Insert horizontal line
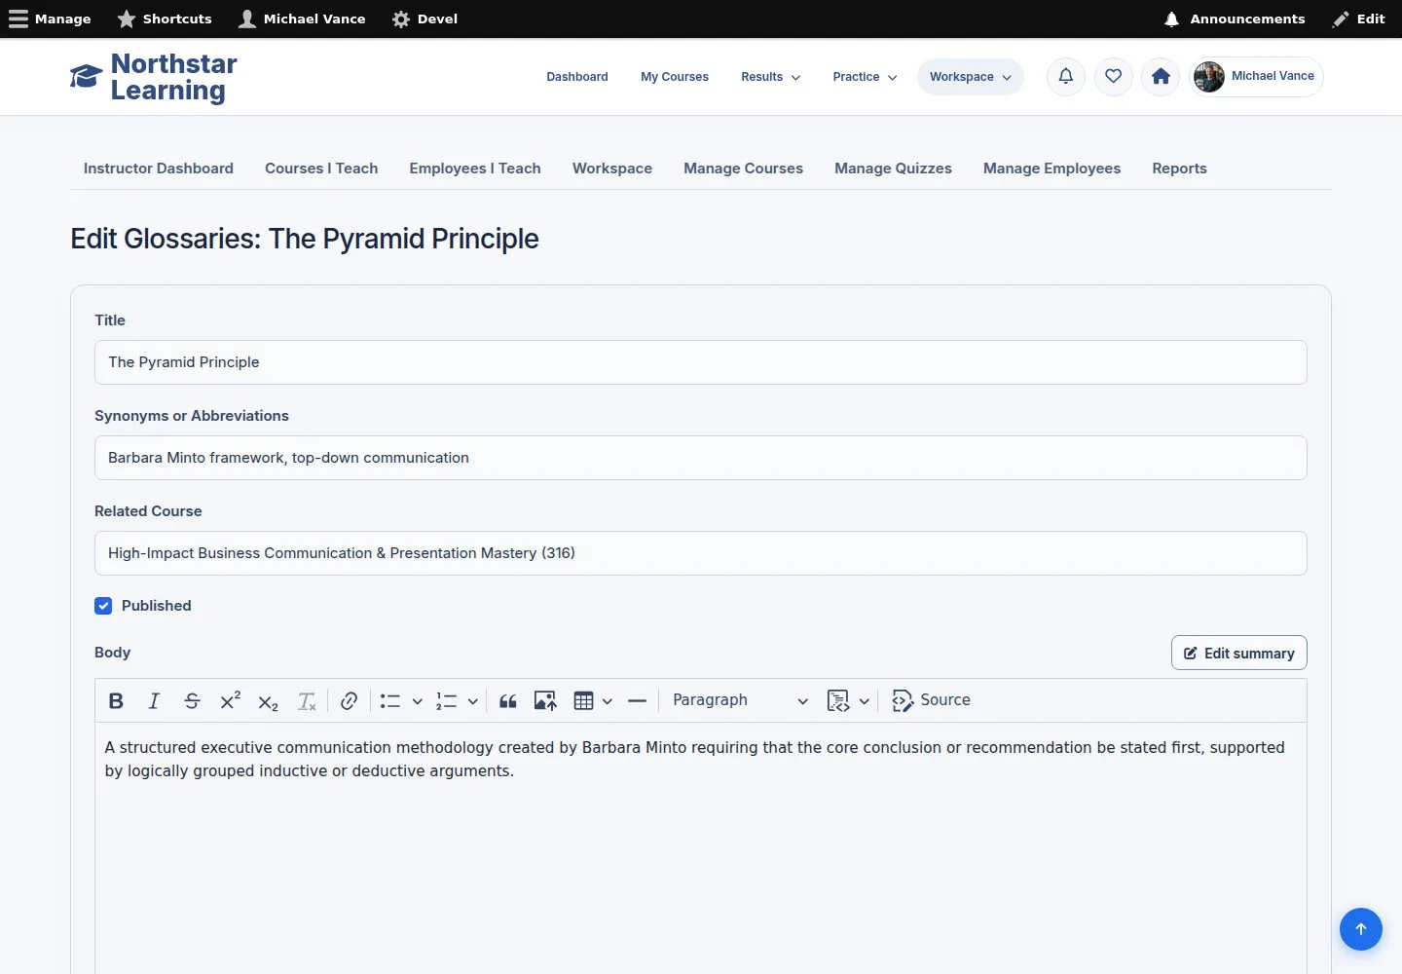1402x974 pixels. [x=637, y=700]
